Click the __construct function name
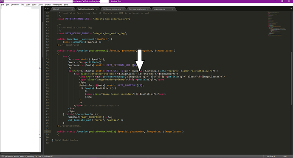293x158 pixels. 87,39
